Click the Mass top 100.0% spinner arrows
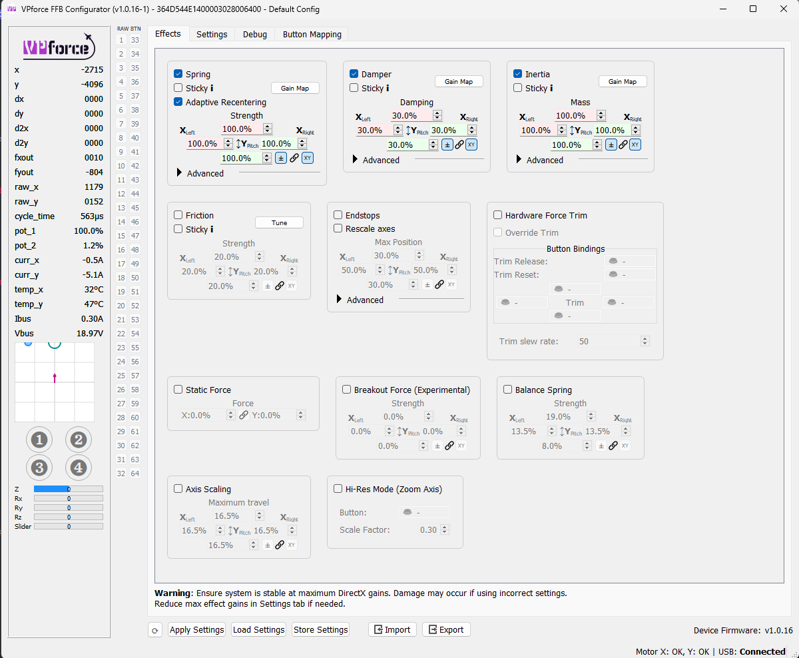This screenshot has height=658, width=799. (x=600, y=115)
